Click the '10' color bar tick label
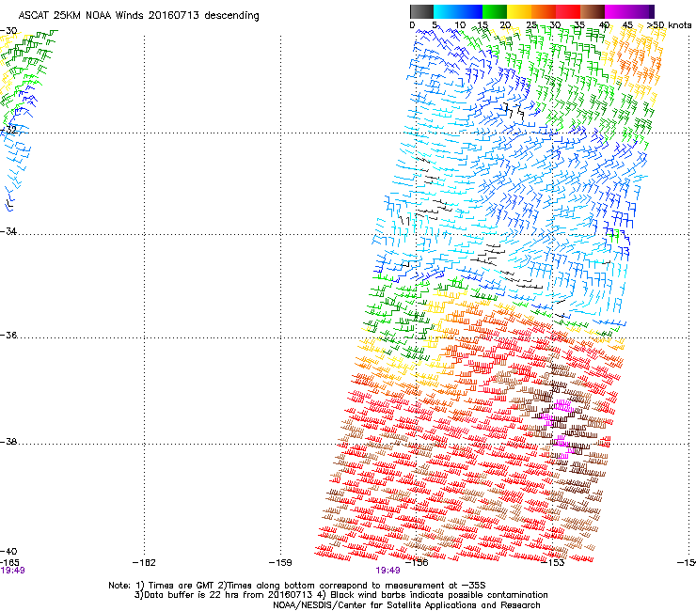 [460, 24]
